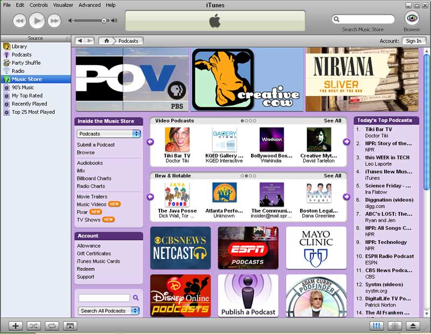
Task: Click the Music Videos link
Action: click(x=92, y=205)
